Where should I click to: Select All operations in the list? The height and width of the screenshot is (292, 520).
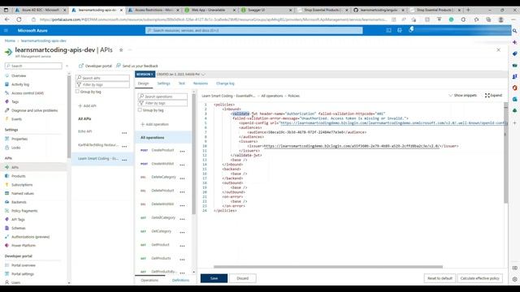(163, 137)
